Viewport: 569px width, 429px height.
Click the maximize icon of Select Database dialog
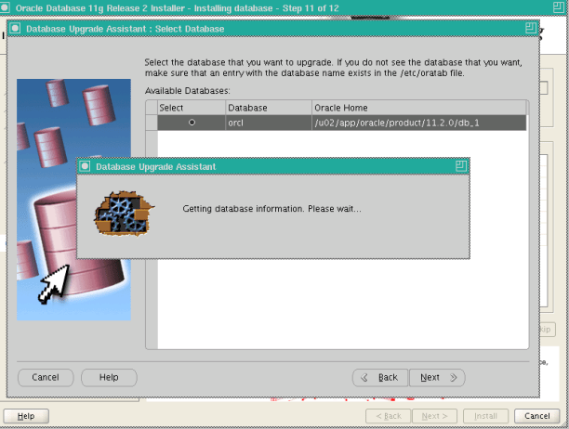click(x=531, y=28)
